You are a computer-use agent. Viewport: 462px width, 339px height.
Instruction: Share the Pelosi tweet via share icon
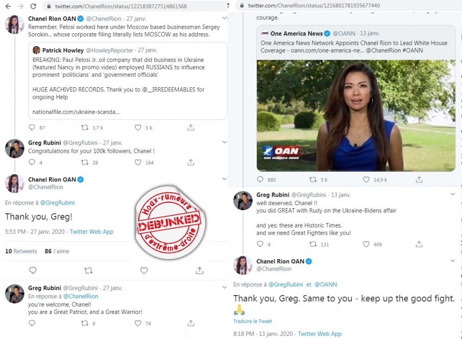click(191, 127)
